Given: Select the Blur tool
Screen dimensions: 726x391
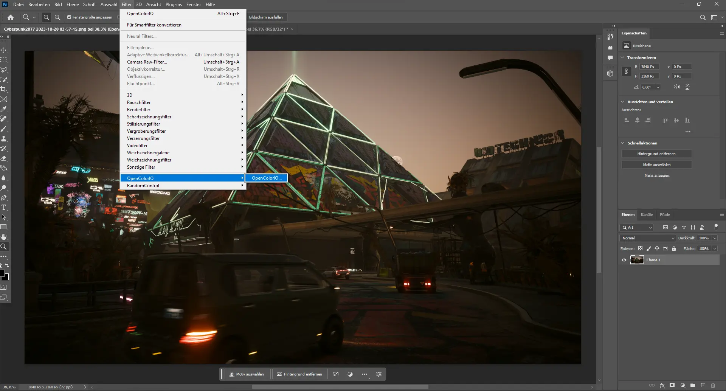Looking at the screenshot, I should pos(4,178).
